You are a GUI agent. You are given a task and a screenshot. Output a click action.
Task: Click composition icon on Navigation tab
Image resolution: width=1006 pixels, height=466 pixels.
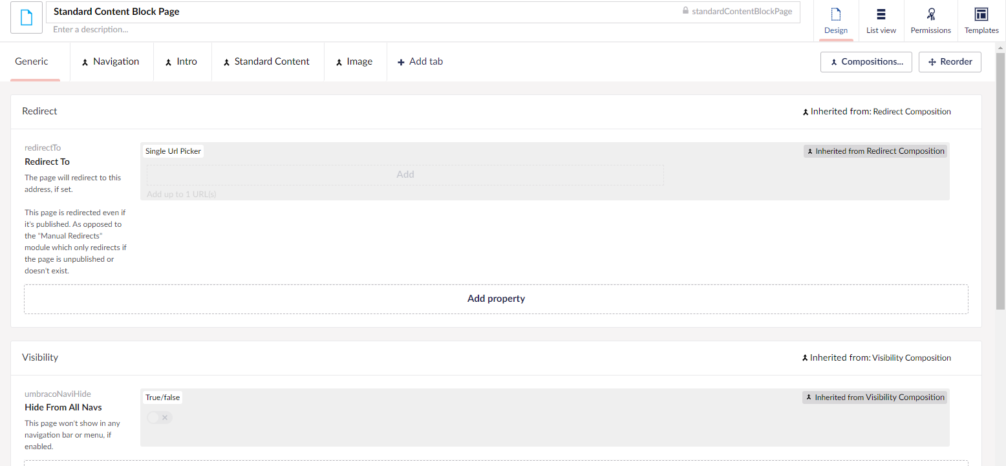click(85, 62)
